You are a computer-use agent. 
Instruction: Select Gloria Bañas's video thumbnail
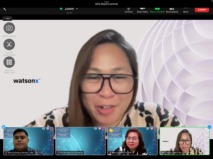click(x=132, y=141)
